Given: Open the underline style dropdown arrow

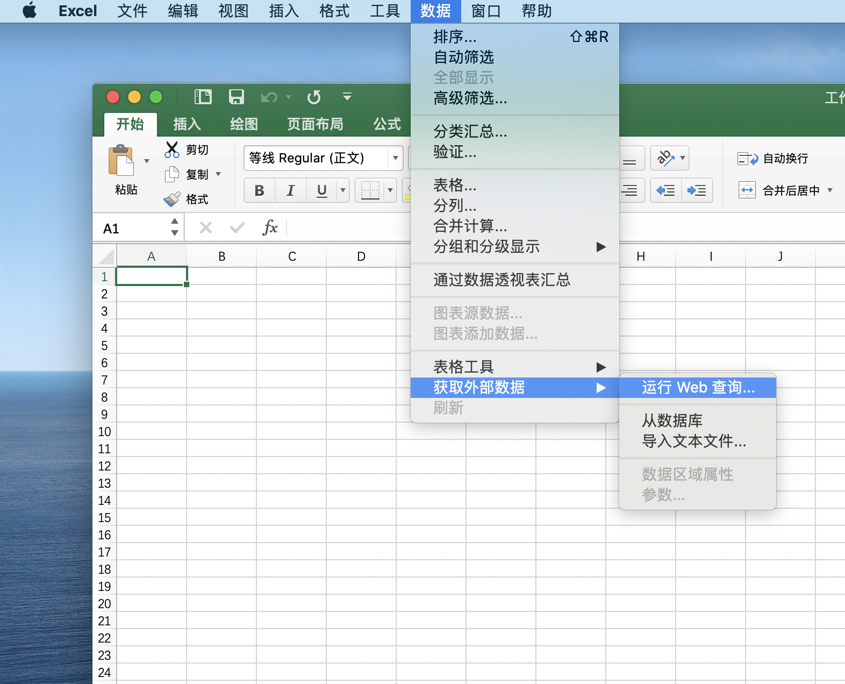Looking at the screenshot, I should [x=343, y=190].
